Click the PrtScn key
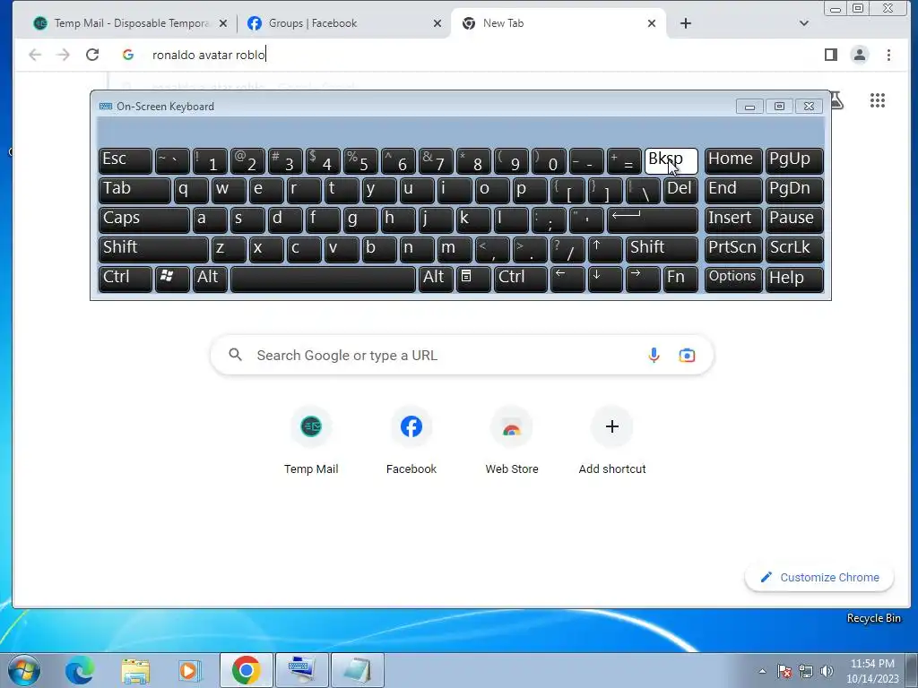Screen dimensions: 918x688 [x=733, y=250]
